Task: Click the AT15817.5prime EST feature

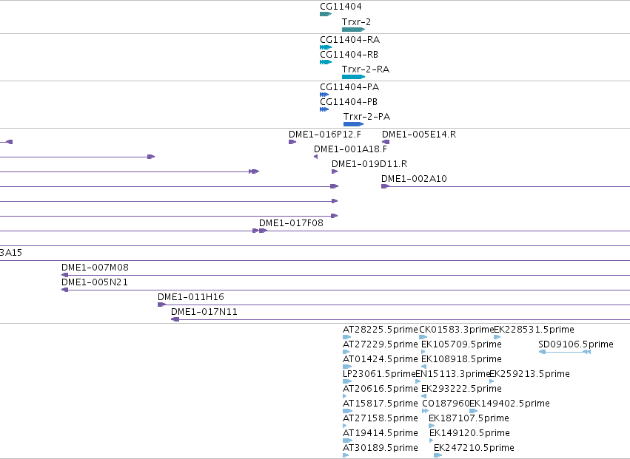Action: (x=347, y=411)
